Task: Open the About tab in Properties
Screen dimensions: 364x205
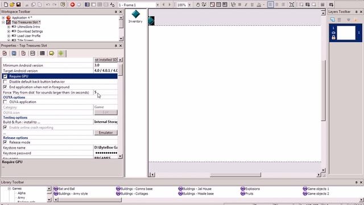Action: [x=51, y=53]
